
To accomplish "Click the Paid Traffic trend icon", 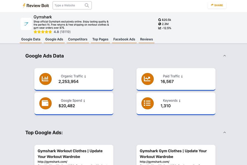I will pyautogui.click(x=147, y=79).
